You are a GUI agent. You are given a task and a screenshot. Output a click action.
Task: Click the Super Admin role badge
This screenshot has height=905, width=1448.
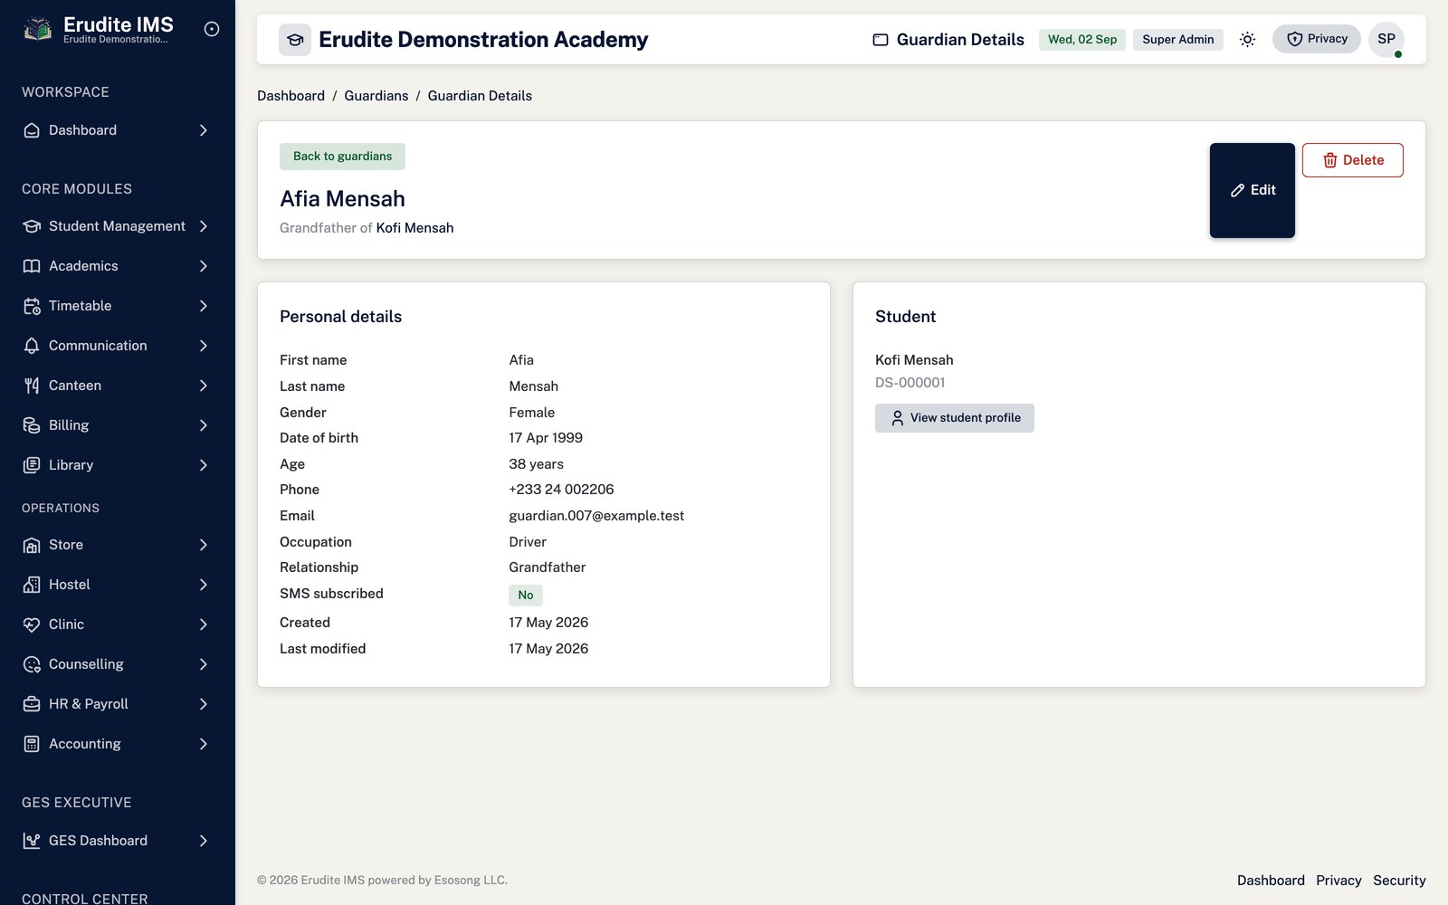[x=1178, y=40]
